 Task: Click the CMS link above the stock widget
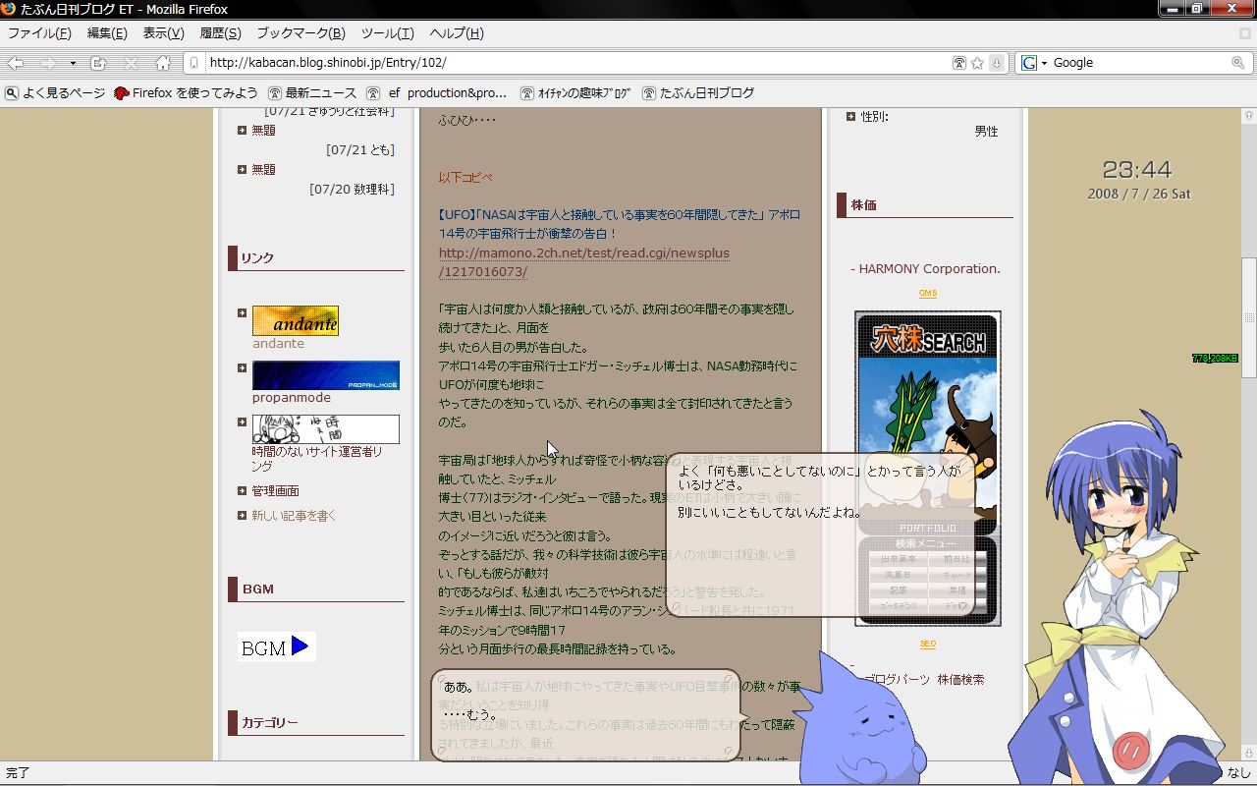(x=928, y=294)
